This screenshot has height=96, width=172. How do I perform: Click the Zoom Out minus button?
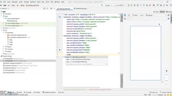pos(167,78)
